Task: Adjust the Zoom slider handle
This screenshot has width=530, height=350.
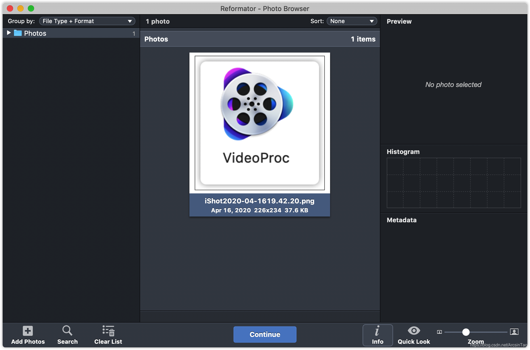Action: pos(466,332)
